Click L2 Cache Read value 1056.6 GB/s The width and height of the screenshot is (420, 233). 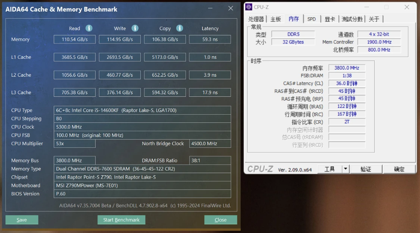coord(74,75)
